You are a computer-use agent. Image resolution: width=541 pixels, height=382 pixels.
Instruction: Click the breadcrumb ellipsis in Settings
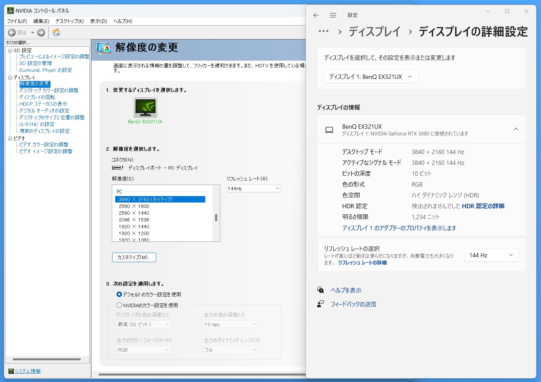[324, 31]
